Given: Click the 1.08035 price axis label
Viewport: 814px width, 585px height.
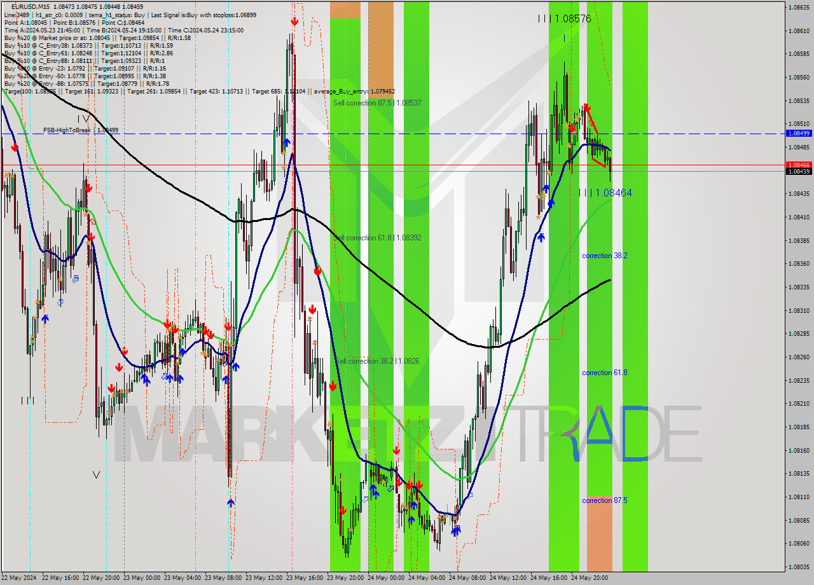Looking at the screenshot, I should [x=798, y=567].
